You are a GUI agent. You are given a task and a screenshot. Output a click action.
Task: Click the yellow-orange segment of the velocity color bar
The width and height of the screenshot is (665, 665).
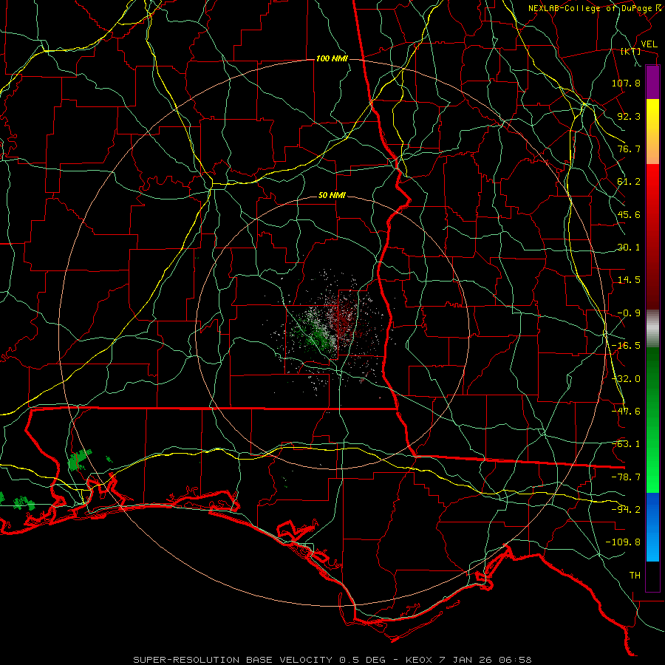point(652,132)
